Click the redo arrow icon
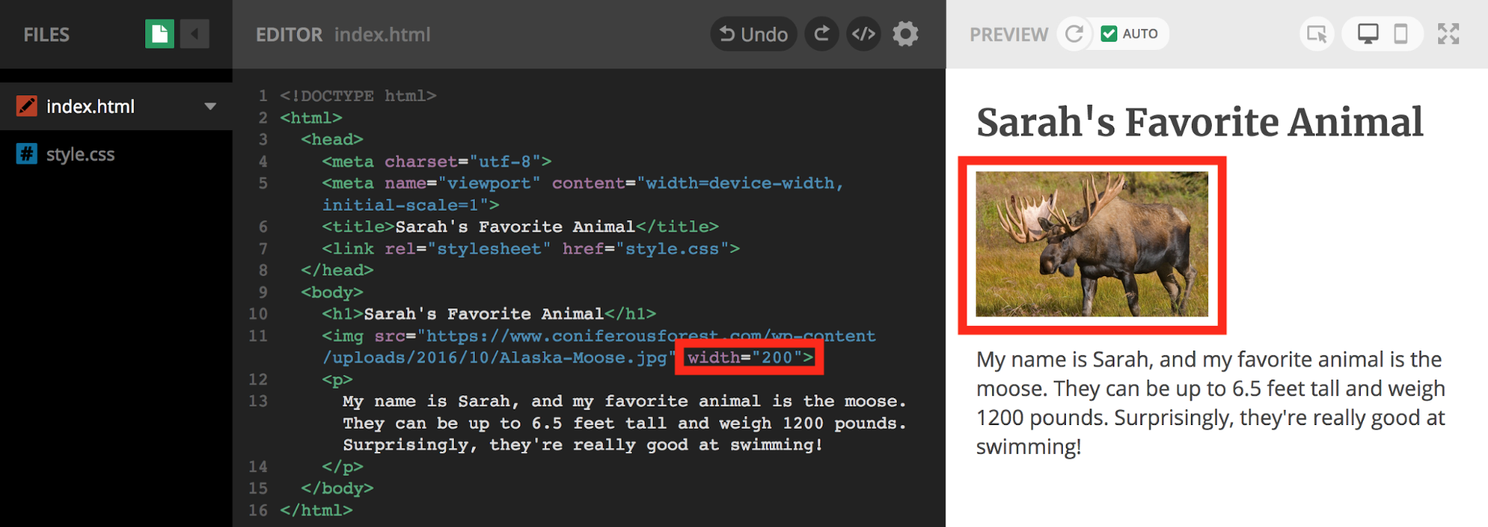The width and height of the screenshot is (1488, 527). [822, 34]
